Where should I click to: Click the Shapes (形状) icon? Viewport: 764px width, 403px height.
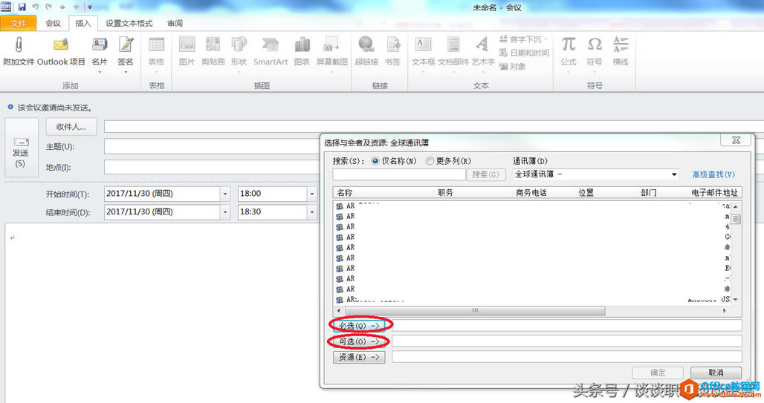(239, 45)
